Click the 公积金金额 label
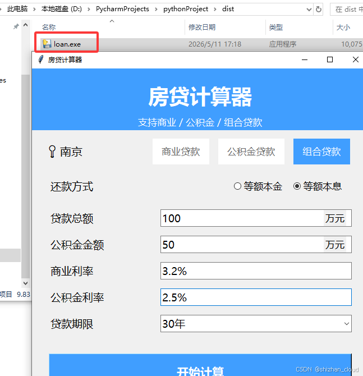Screen dimensions: 363x376 77,245
